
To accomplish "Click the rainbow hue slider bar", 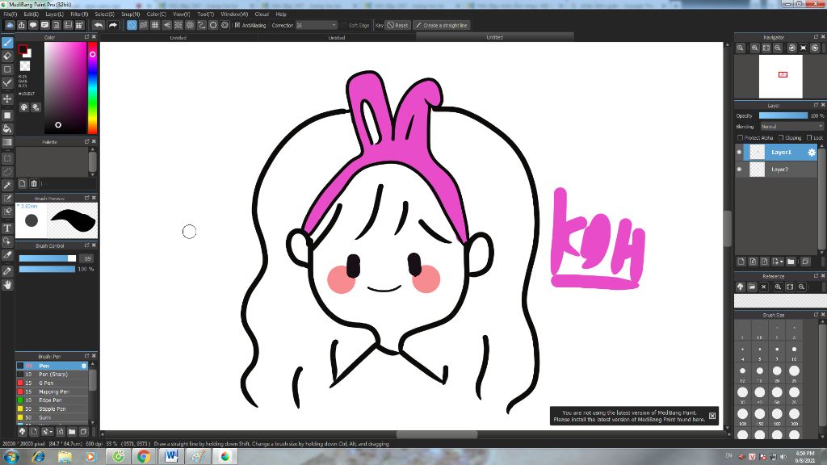I will coord(92,88).
